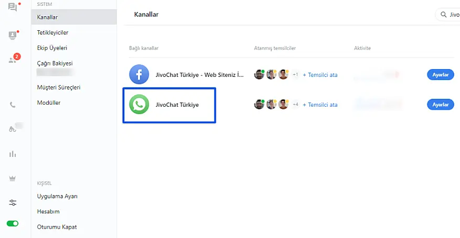Open Ayarlar for the Facebook channel

coord(440,75)
